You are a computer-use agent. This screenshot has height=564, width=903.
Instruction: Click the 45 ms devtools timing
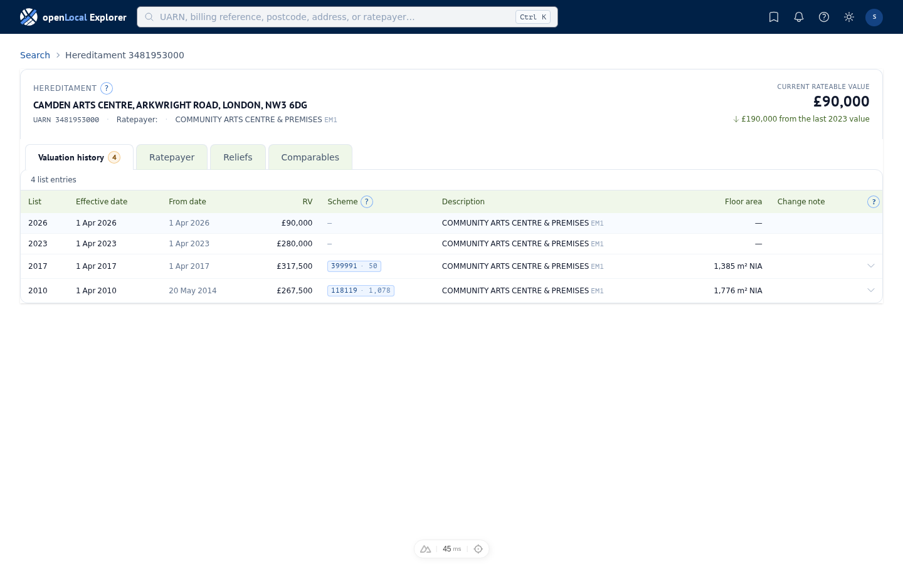(x=451, y=549)
